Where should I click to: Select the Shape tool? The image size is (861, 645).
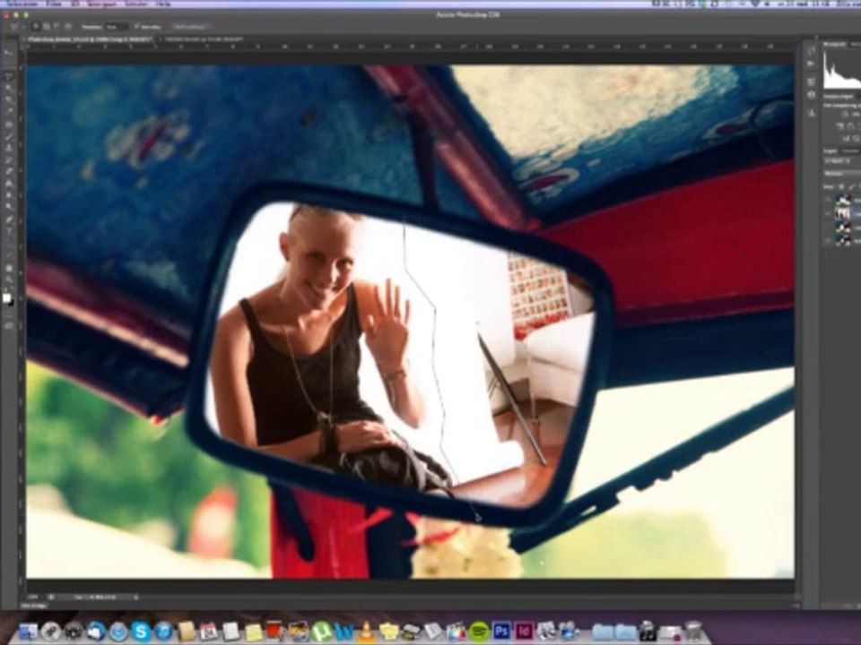(9, 256)
